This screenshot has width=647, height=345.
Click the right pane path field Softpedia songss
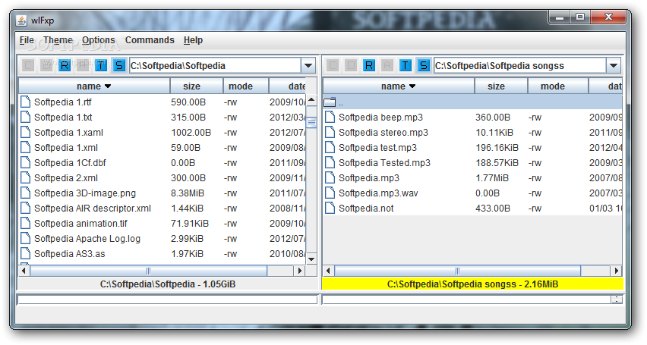tap(520, 65)
